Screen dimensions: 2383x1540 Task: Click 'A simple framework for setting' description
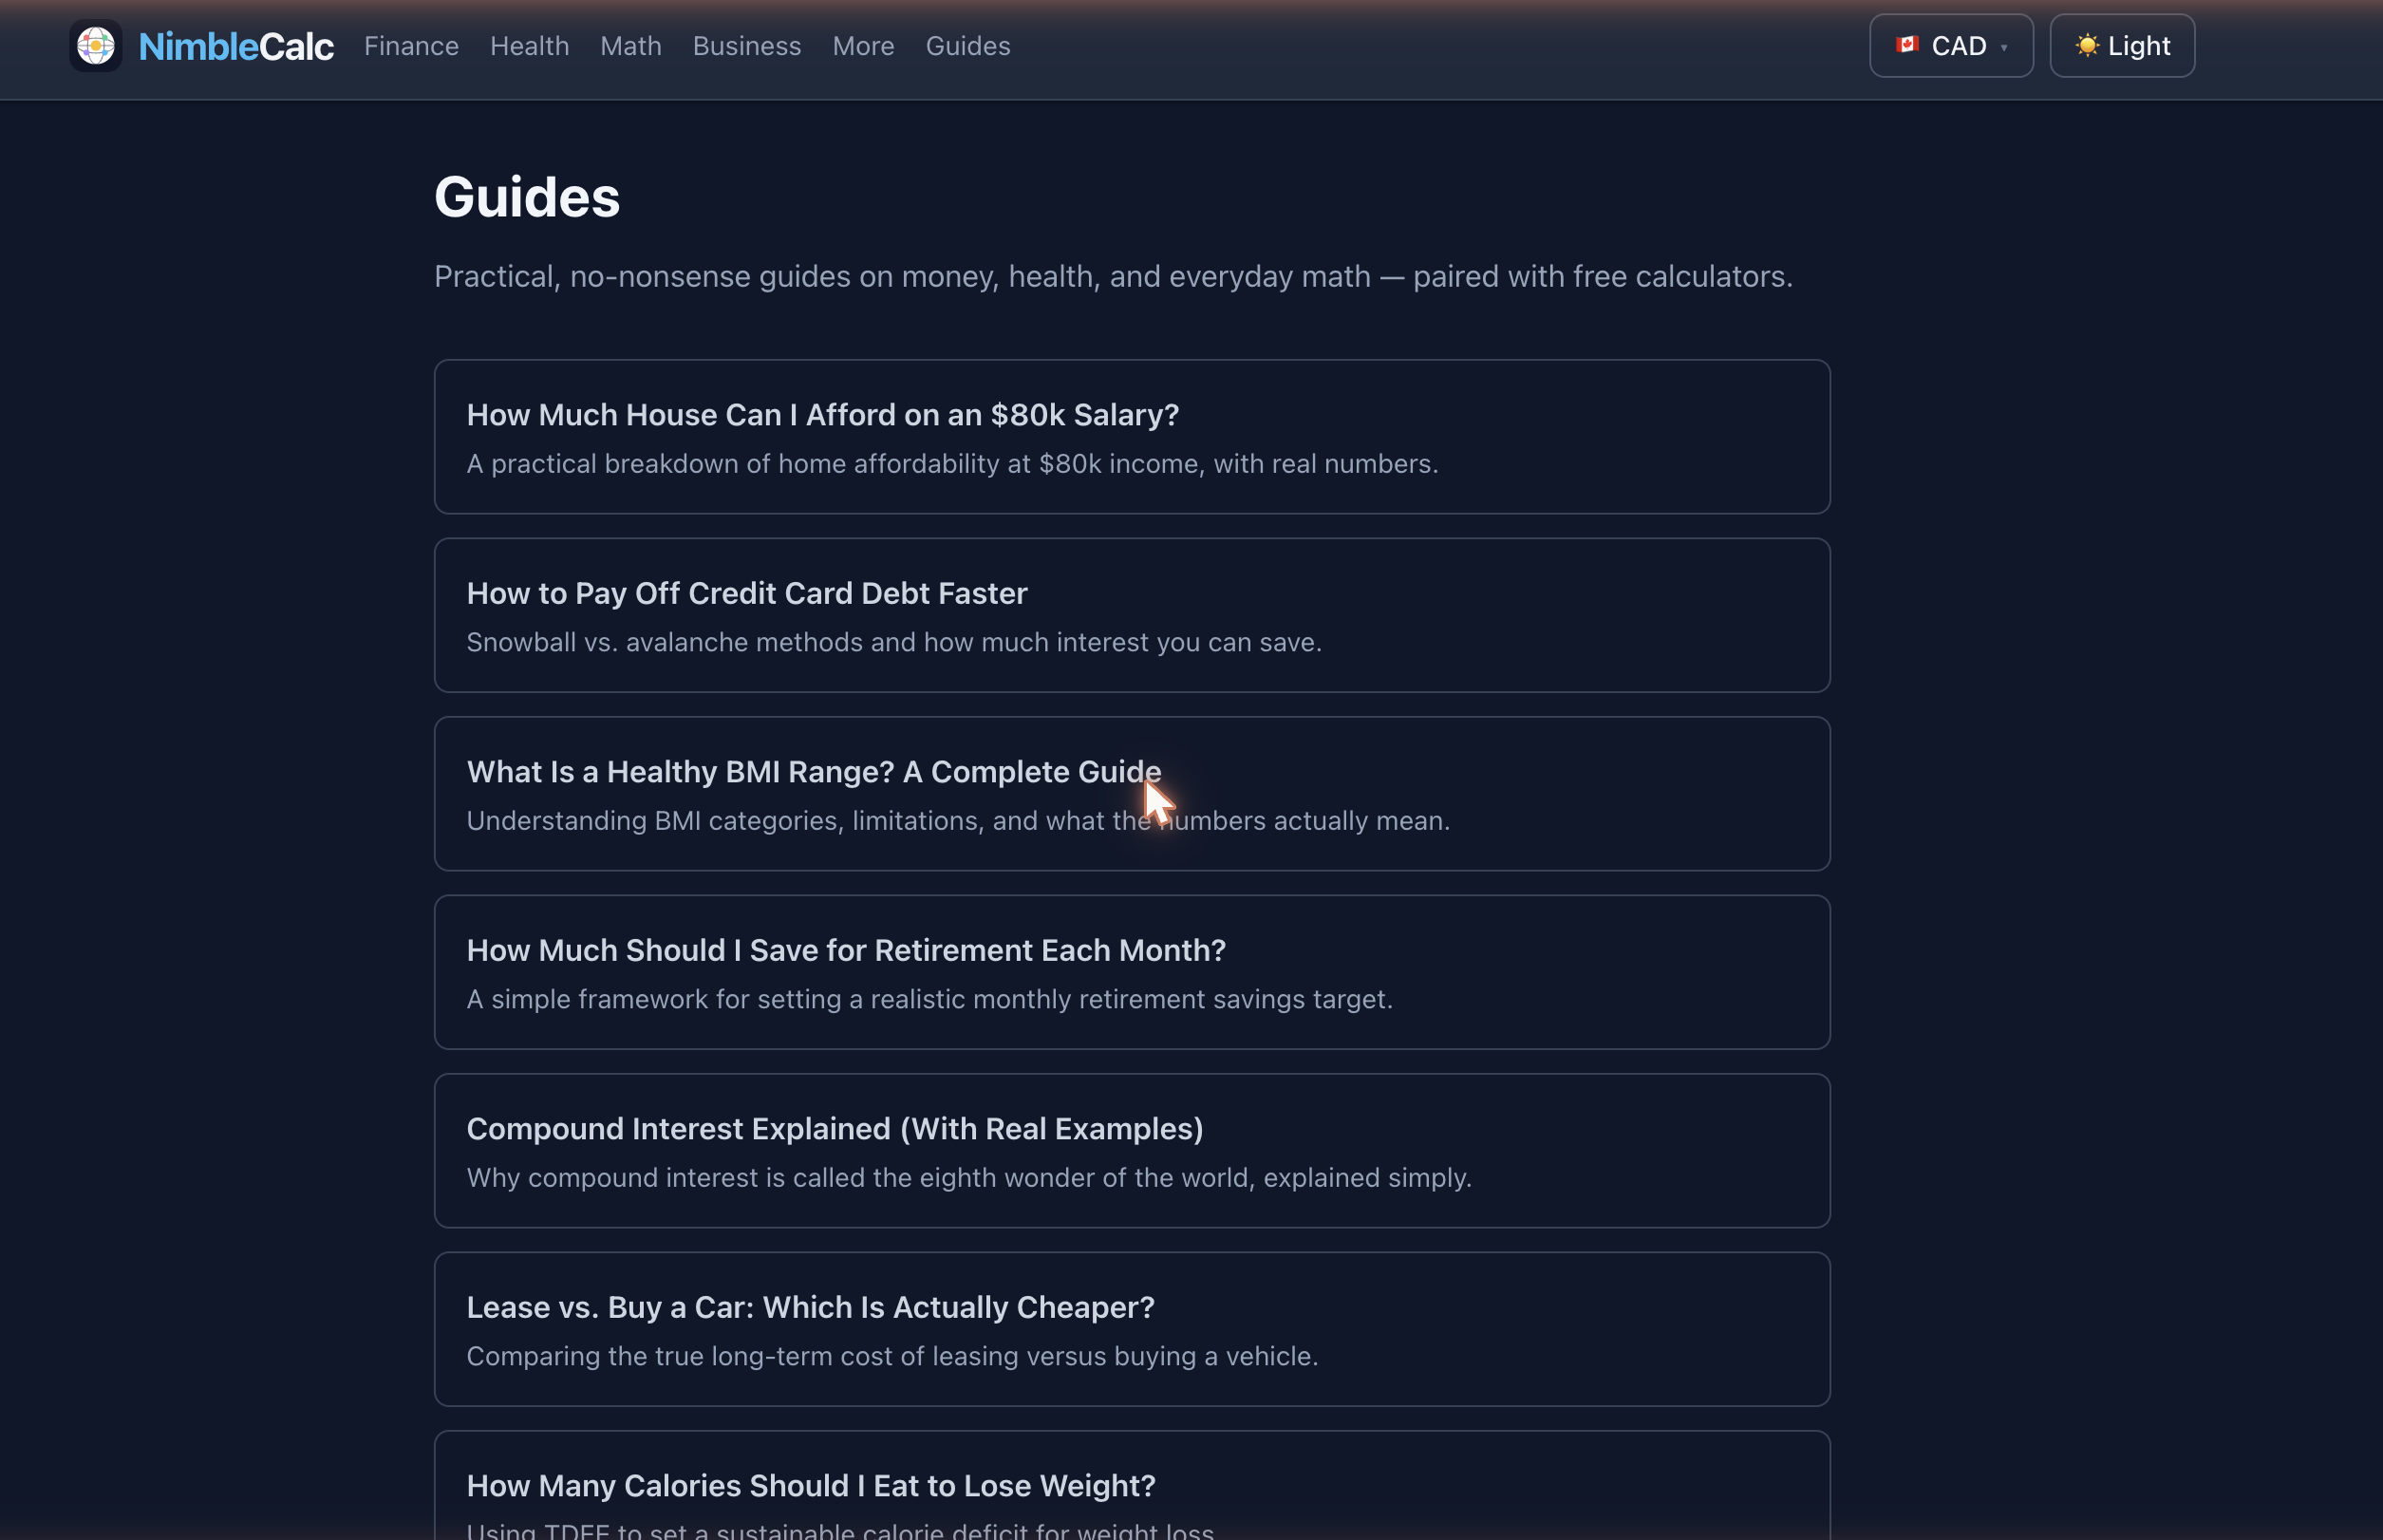[x=929, y=999]
